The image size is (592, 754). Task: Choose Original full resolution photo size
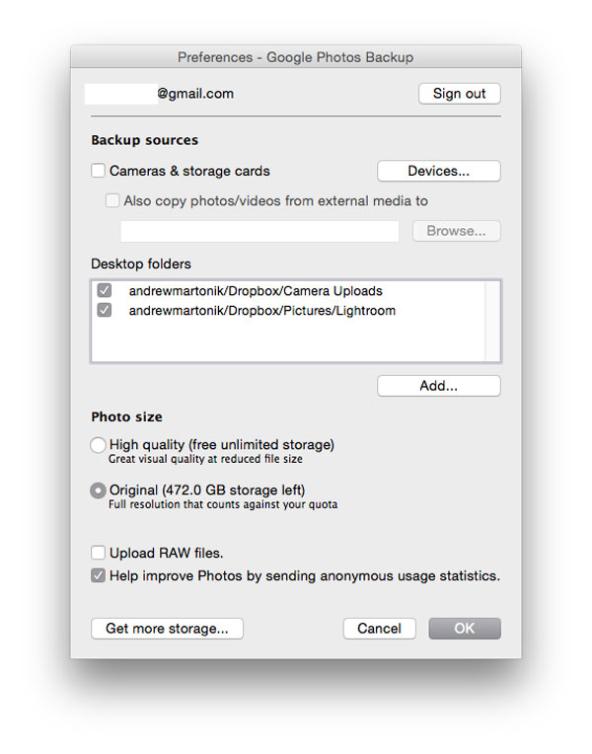pos(98,490)
